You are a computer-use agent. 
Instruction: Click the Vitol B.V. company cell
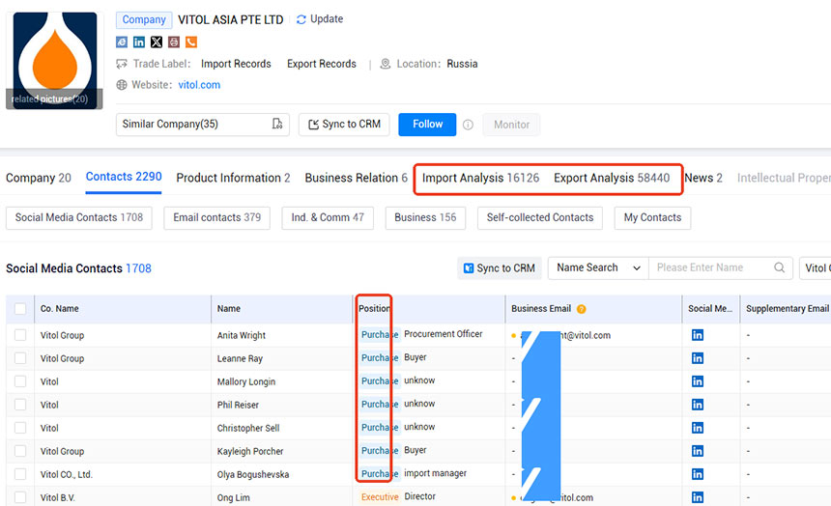[58, 497]
